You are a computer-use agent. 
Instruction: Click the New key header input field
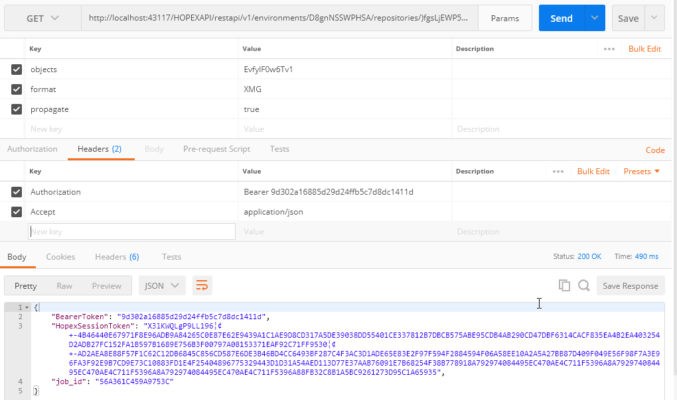(131, 232)
